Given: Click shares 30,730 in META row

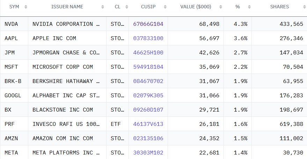Looking at the screenshot, I should [293, 152].
